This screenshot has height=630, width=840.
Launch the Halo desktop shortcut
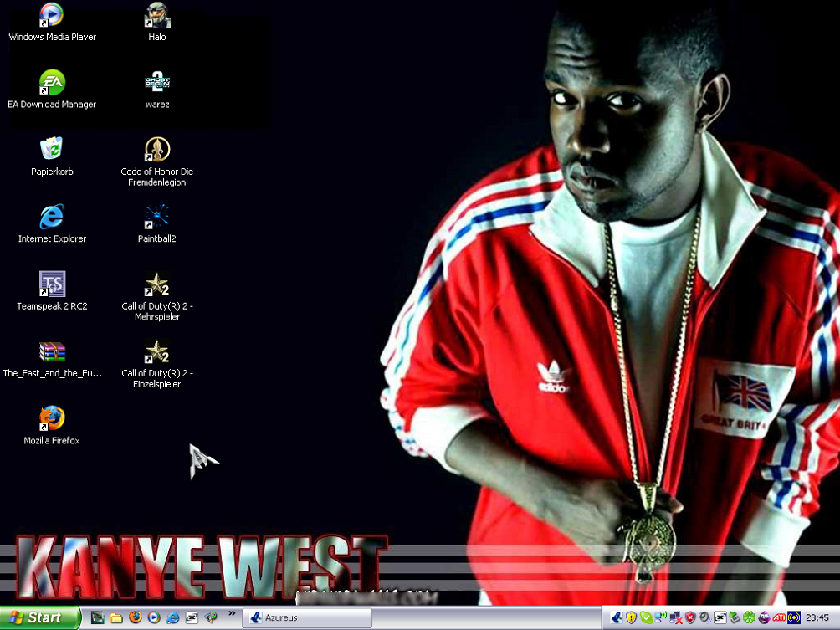click(x=157, y=22)
